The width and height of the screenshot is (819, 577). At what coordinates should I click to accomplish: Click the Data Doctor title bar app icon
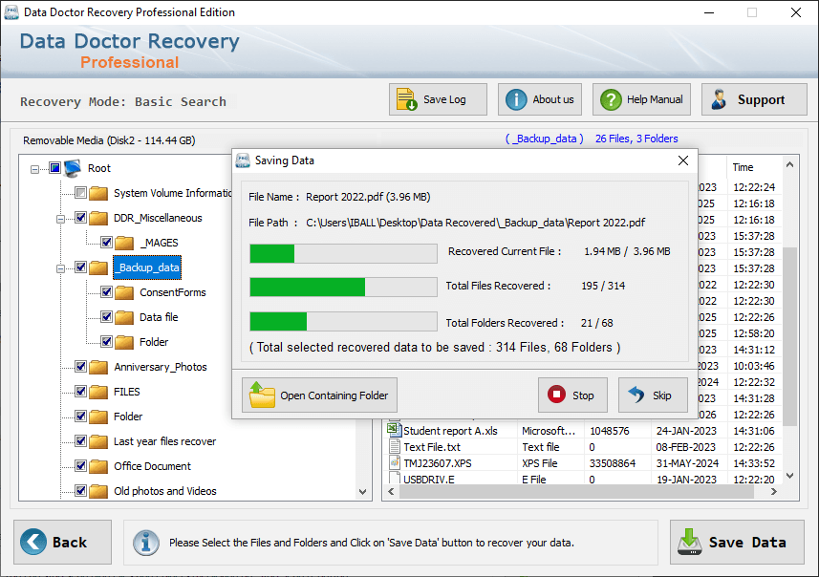coord(11,12)
